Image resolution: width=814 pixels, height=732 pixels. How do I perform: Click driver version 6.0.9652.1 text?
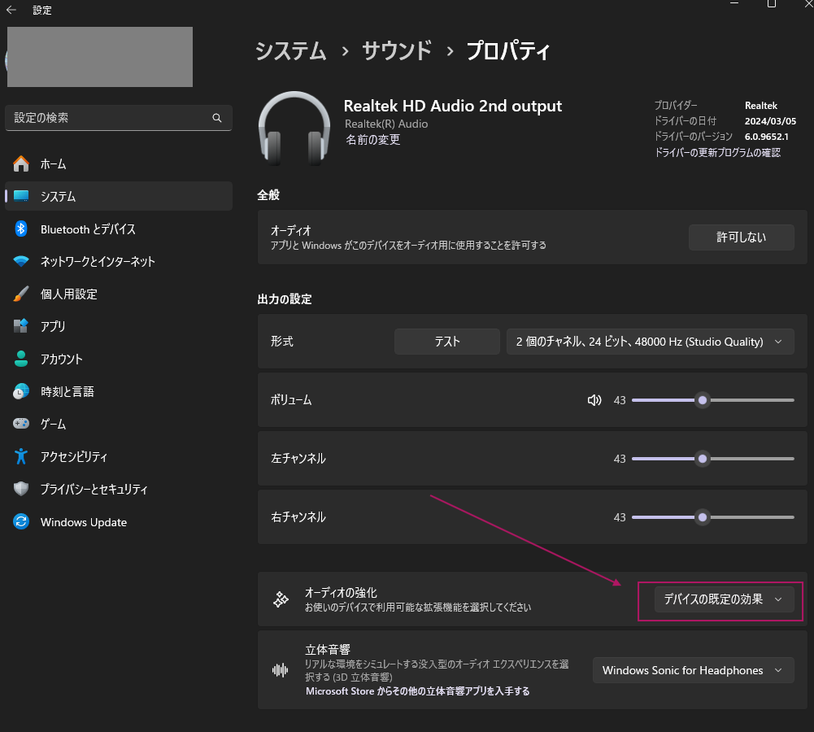[766, 137]
